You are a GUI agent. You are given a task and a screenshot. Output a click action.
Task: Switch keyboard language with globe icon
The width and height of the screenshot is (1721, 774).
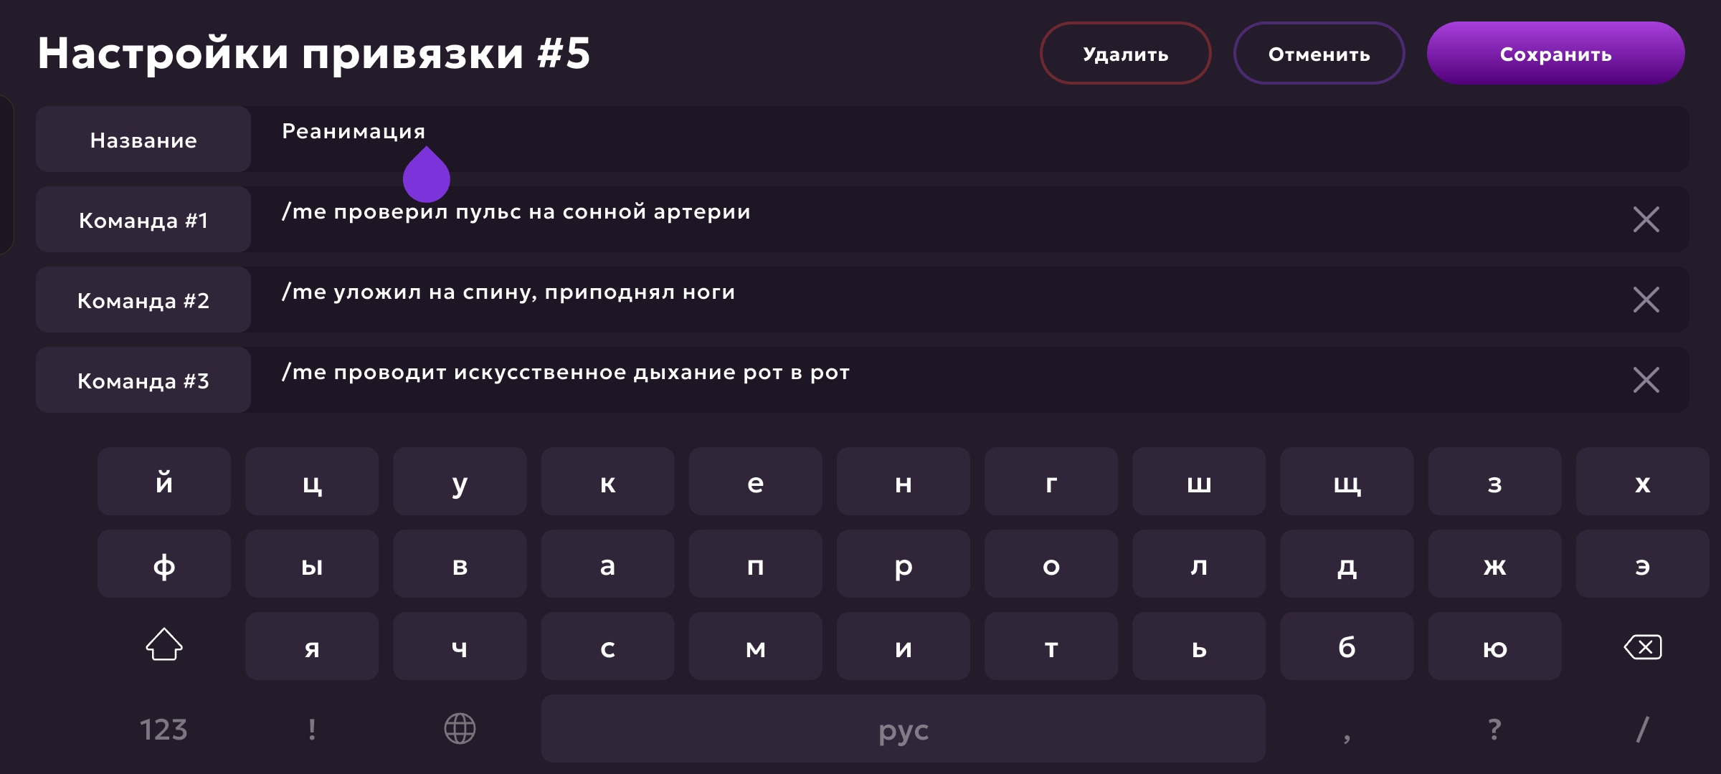tap(460, 729)
